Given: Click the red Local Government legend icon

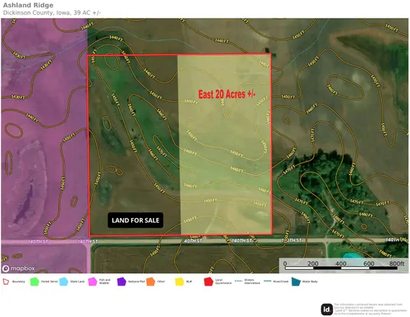Looking at the screenshot, I should [207, 281].
